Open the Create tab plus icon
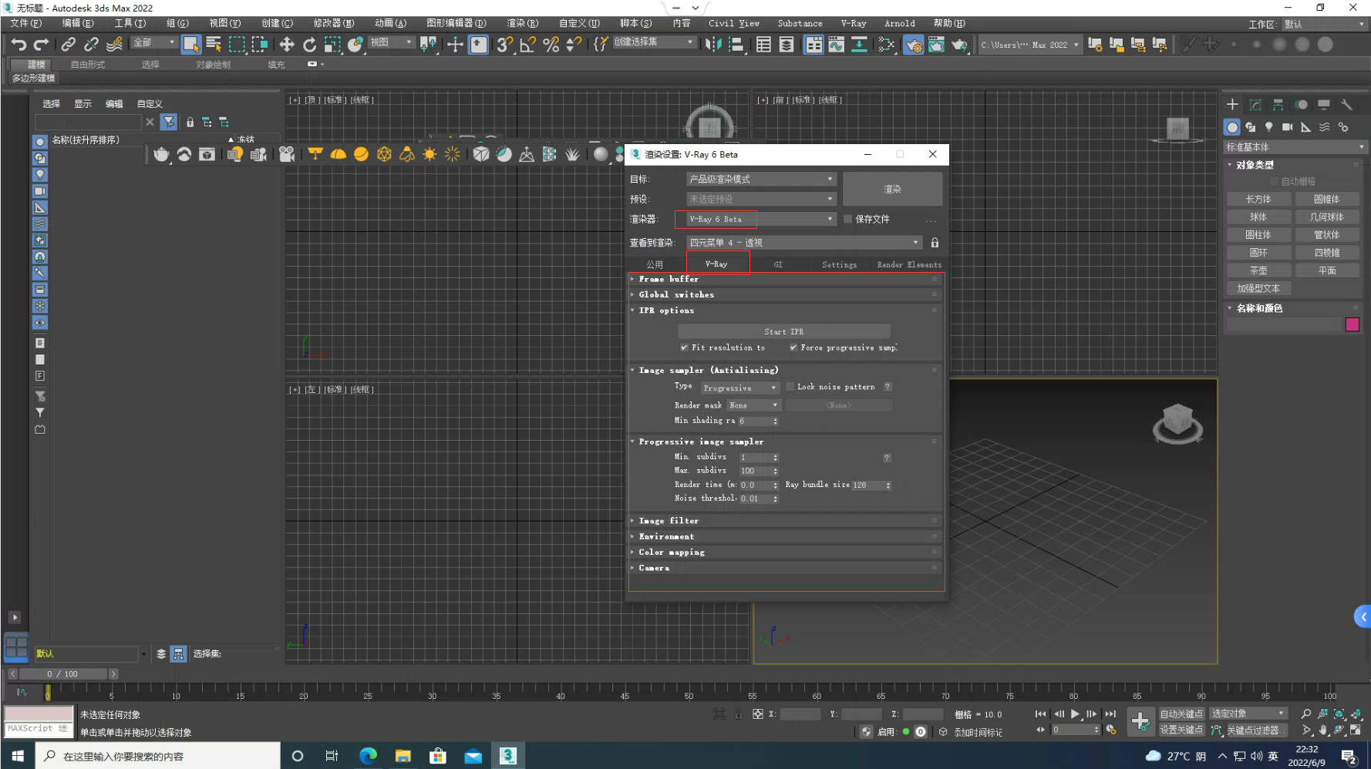The width and height of the screenshot is (1371, 769). pos(1232,105)
